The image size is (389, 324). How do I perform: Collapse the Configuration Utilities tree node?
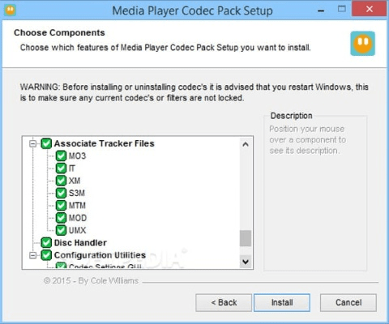tap(32, 255)
